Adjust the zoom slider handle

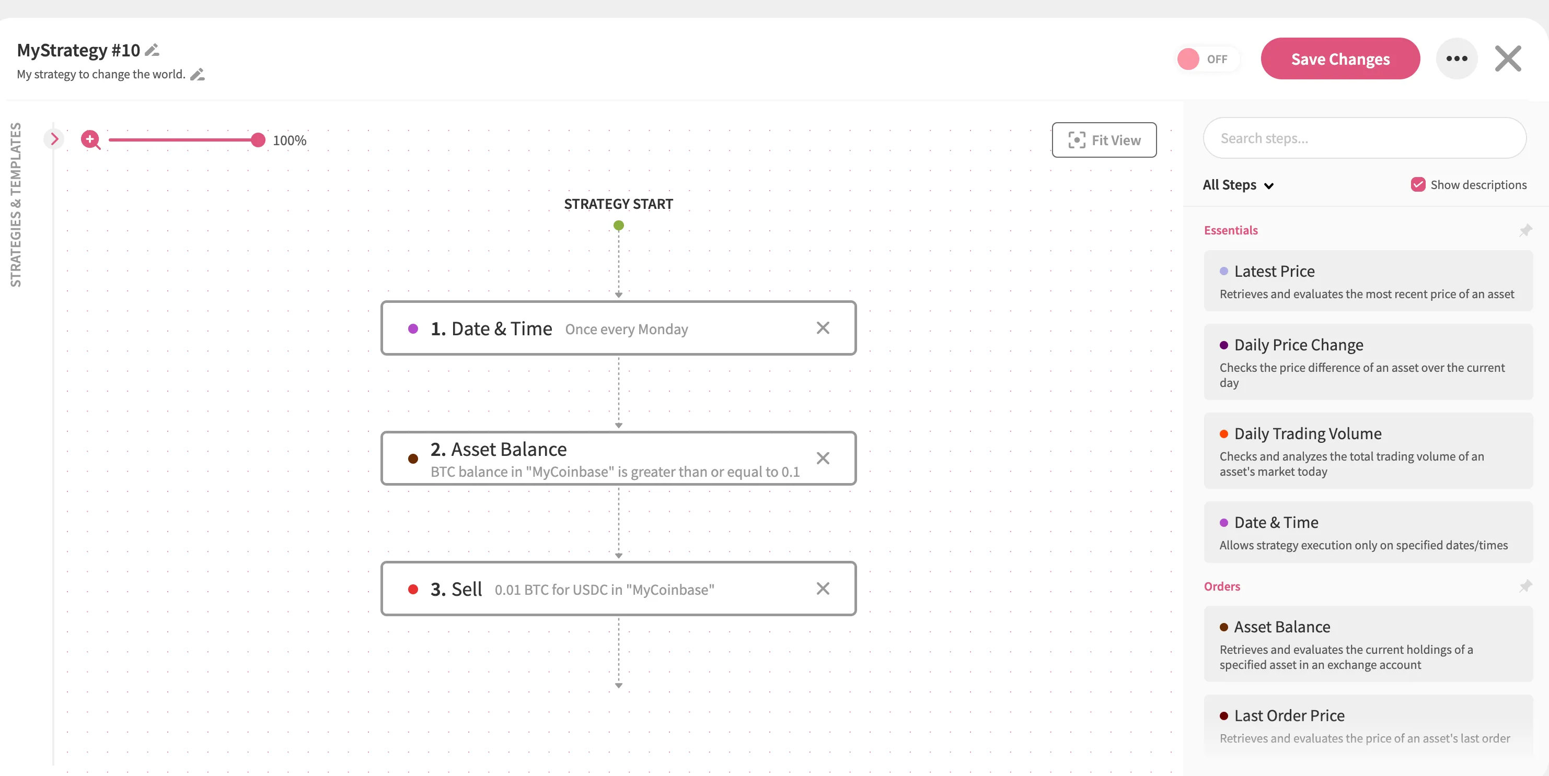tap(258, 140)
